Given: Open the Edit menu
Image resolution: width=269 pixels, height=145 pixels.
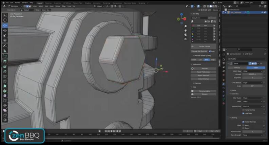Looking at the screenshot, I should point(12,3).
